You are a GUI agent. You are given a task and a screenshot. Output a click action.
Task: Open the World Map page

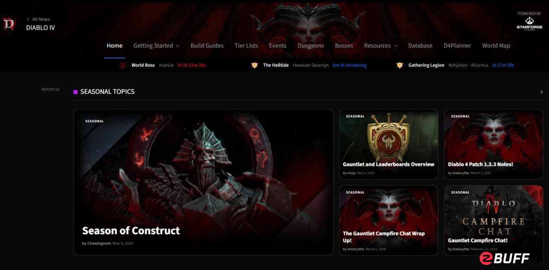coord(496,45)
